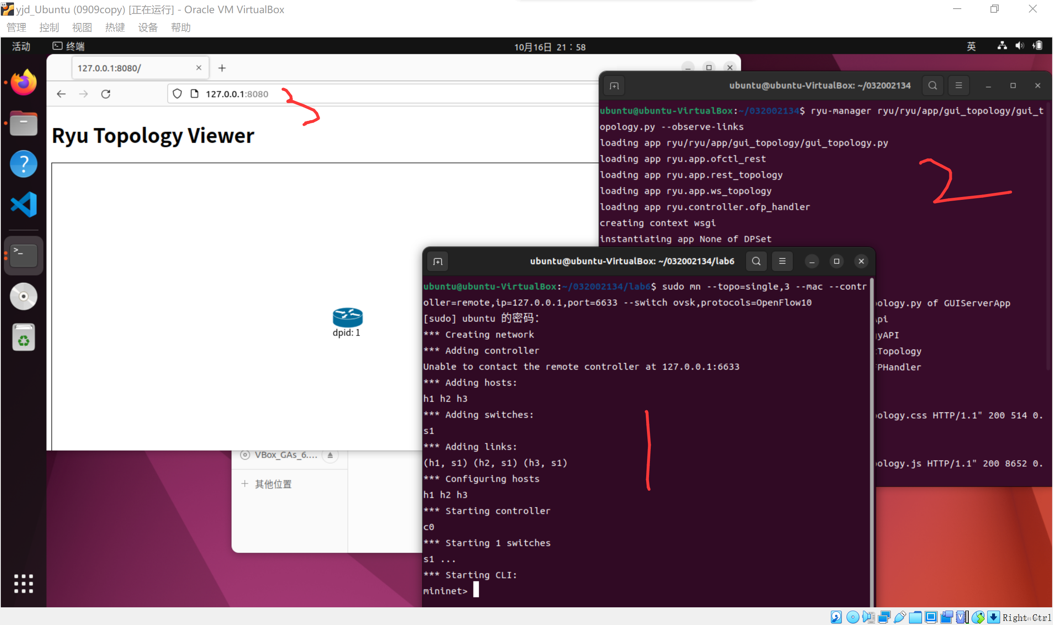Screen dimensions: 1053x625
Task: Click VirtualBox recording status icon
Action: click(946, 618)
